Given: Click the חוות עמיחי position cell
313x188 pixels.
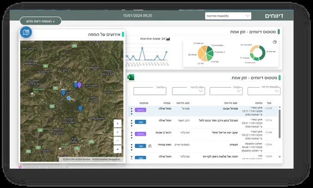Looking at the screenshot, I should 164,145.
